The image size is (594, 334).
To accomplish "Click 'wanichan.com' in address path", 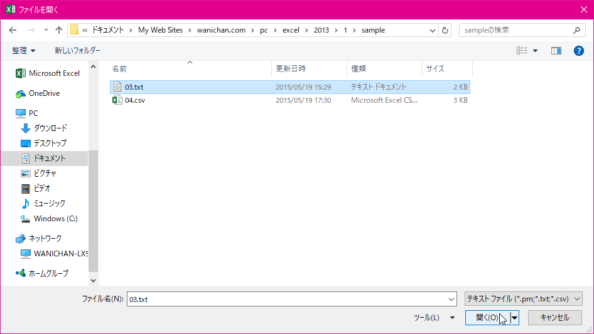I will coord(221,30).
